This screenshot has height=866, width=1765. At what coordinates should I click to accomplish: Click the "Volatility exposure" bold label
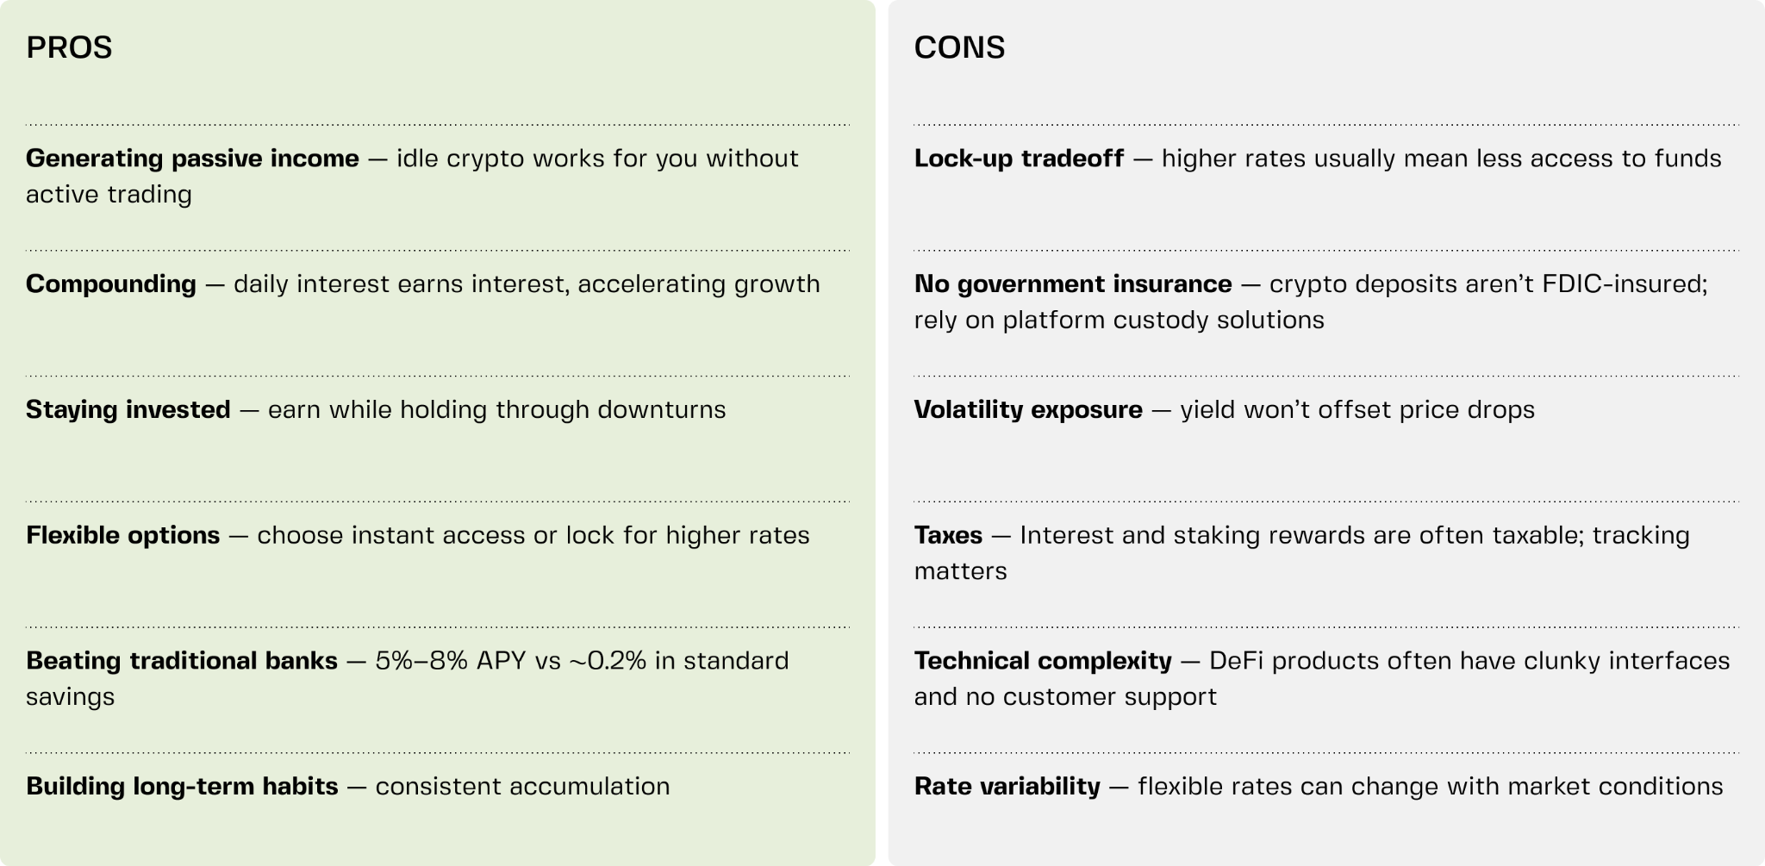coord(1028,409)
